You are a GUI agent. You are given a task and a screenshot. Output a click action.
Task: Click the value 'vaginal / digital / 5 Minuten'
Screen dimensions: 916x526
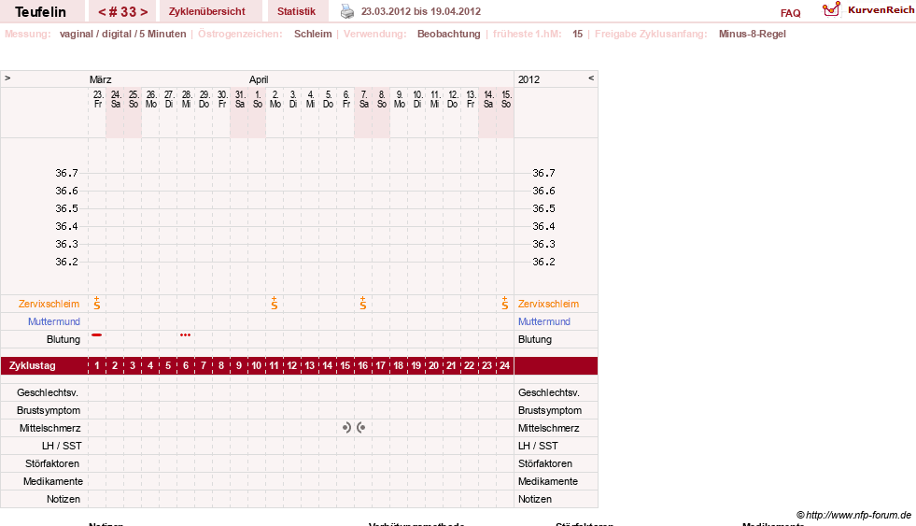pos(122,34)
